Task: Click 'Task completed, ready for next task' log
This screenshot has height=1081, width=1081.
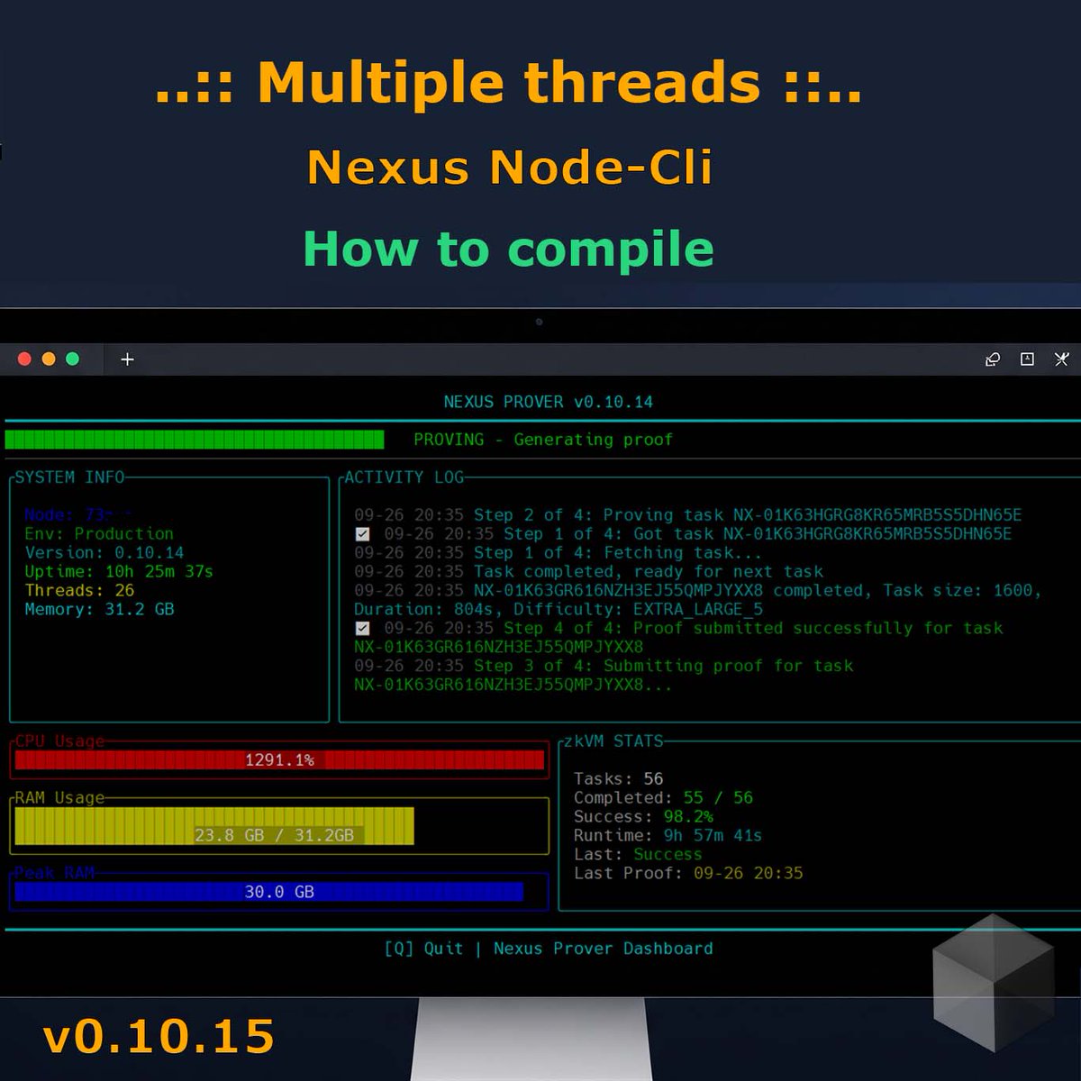Action: pos(588,572)
